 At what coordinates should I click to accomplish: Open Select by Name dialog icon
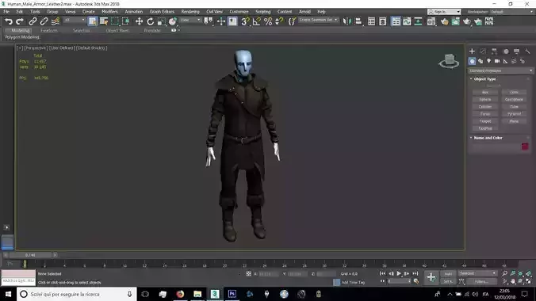click(104, 21)
